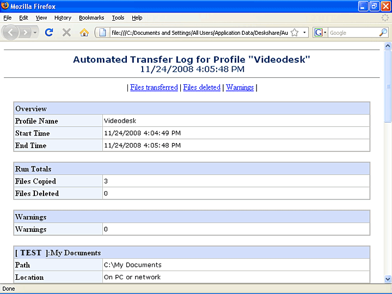Screen dimensions: 392x294
Task: Open the File menu
Action: click(8, 18)
